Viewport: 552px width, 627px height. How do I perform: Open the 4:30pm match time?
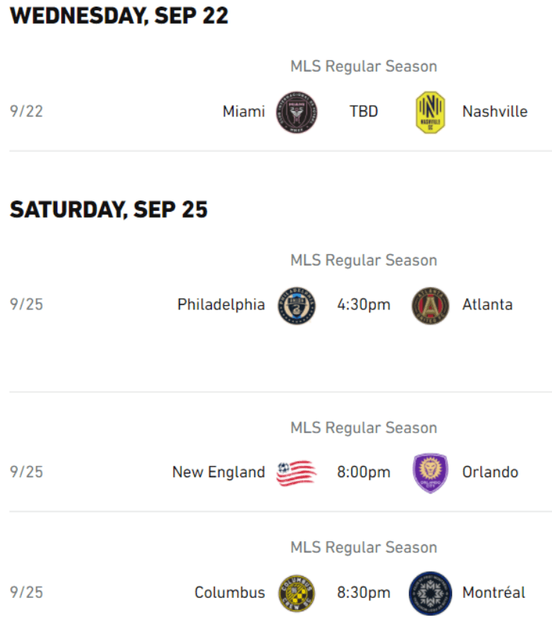[363, 305]
